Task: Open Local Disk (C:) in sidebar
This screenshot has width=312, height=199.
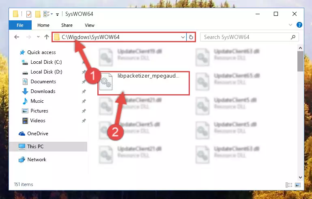Action: pyautogui.click(x=46, y=62)
